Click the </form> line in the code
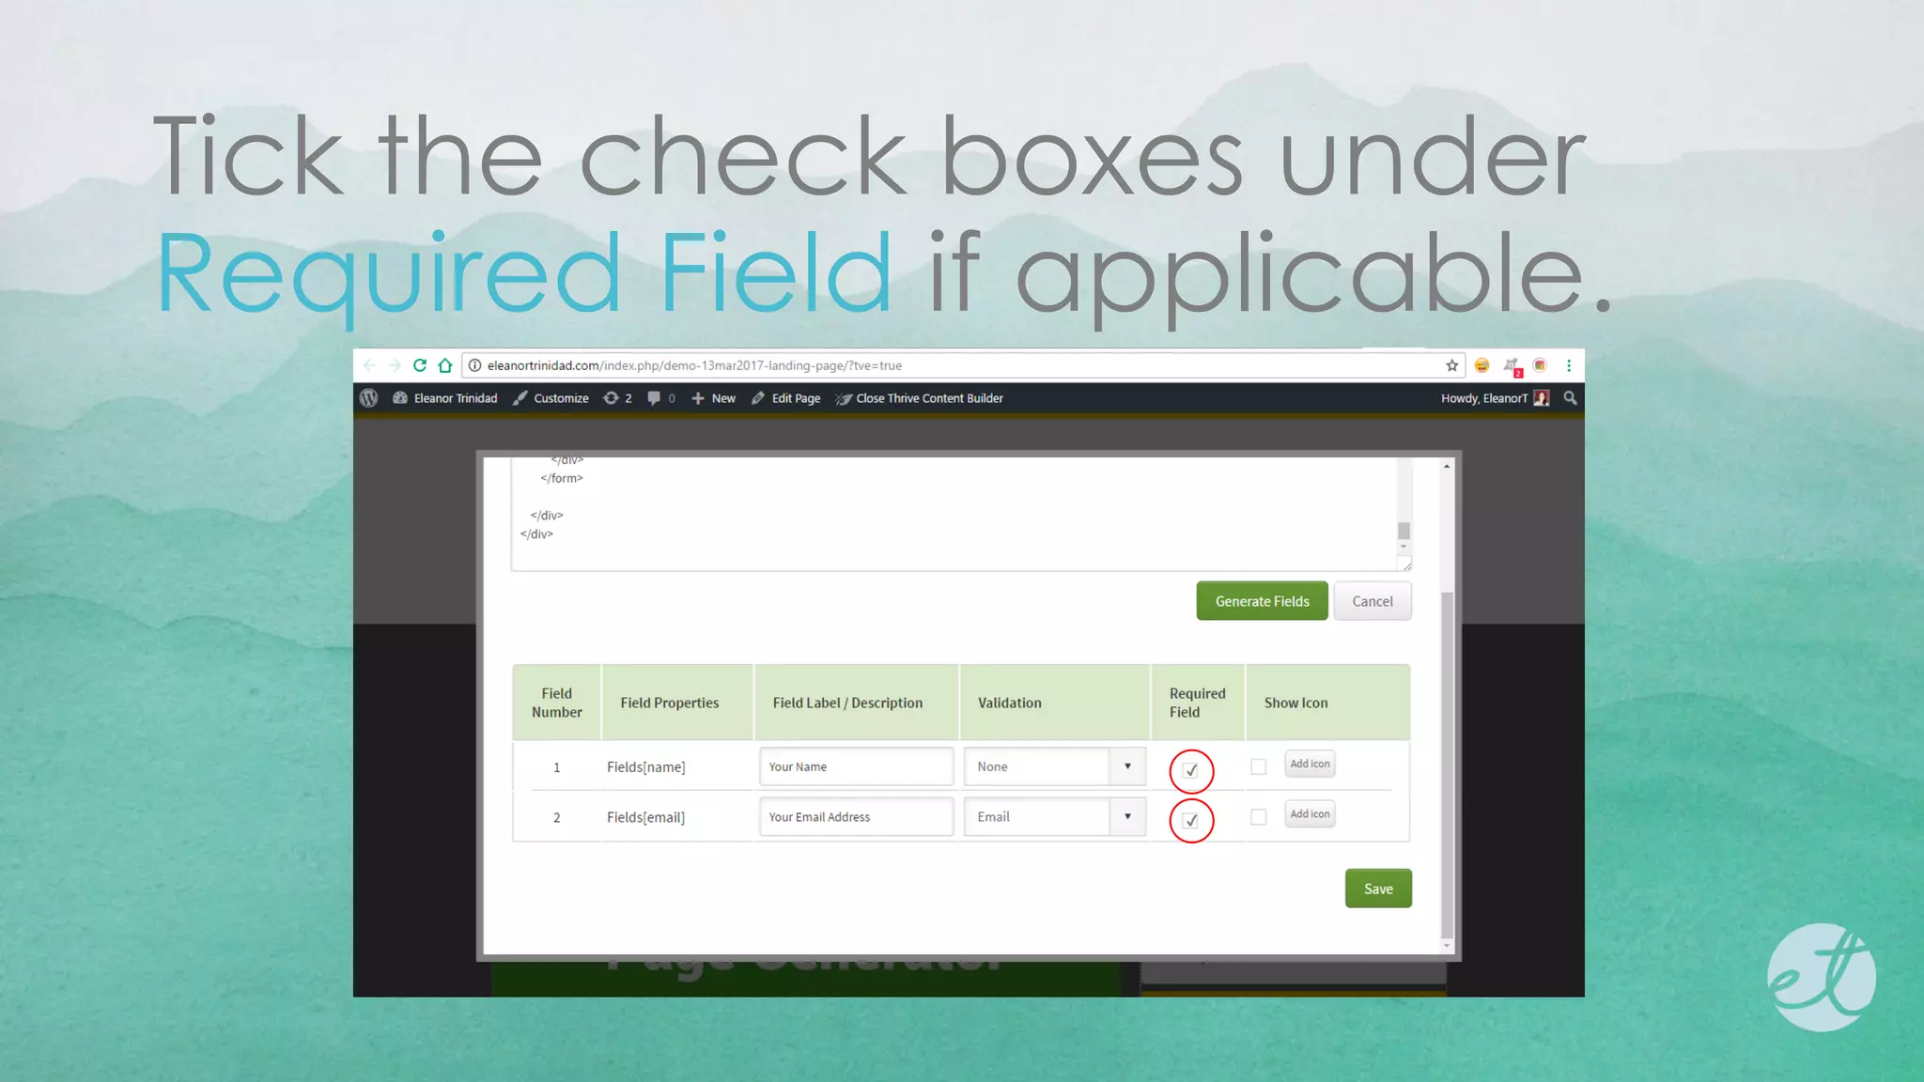1924x1082 pixels. [562, 478]
